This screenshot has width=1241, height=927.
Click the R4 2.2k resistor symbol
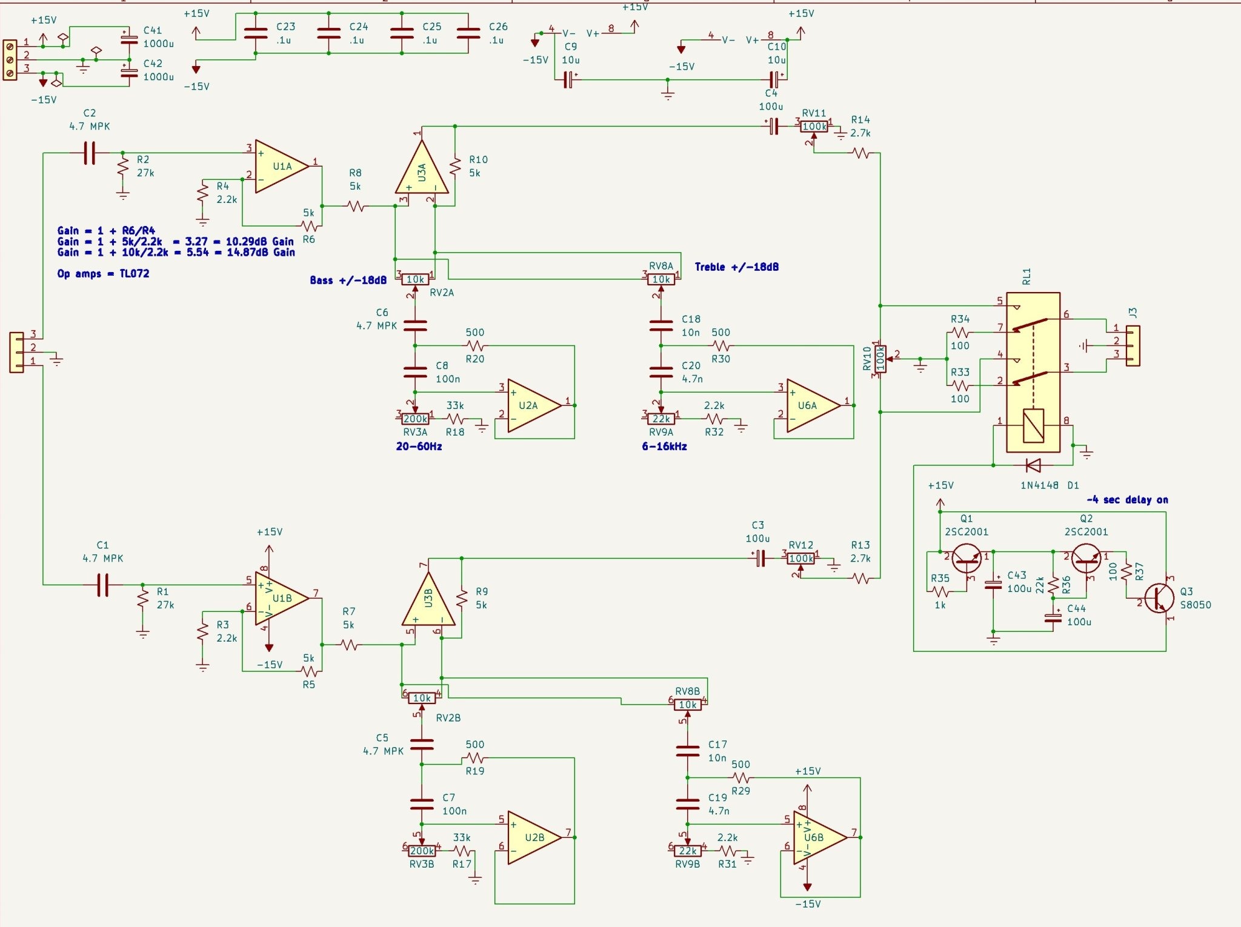click(202, 193)
